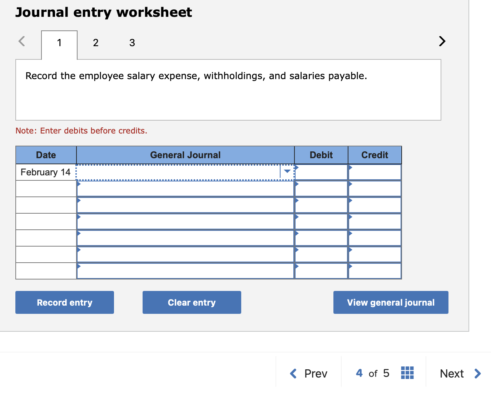Click the February 14 date cell
Screen dimensions: 491x394
click(45, 172)
